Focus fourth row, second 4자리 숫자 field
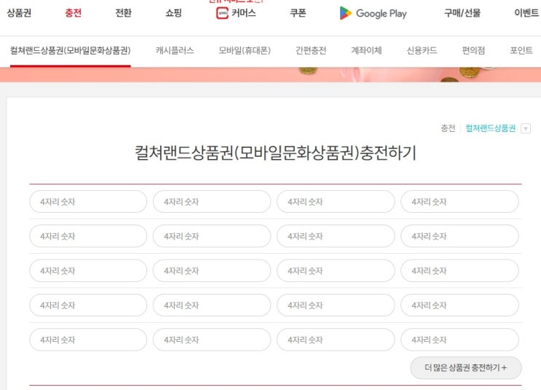 coord(212,305)
